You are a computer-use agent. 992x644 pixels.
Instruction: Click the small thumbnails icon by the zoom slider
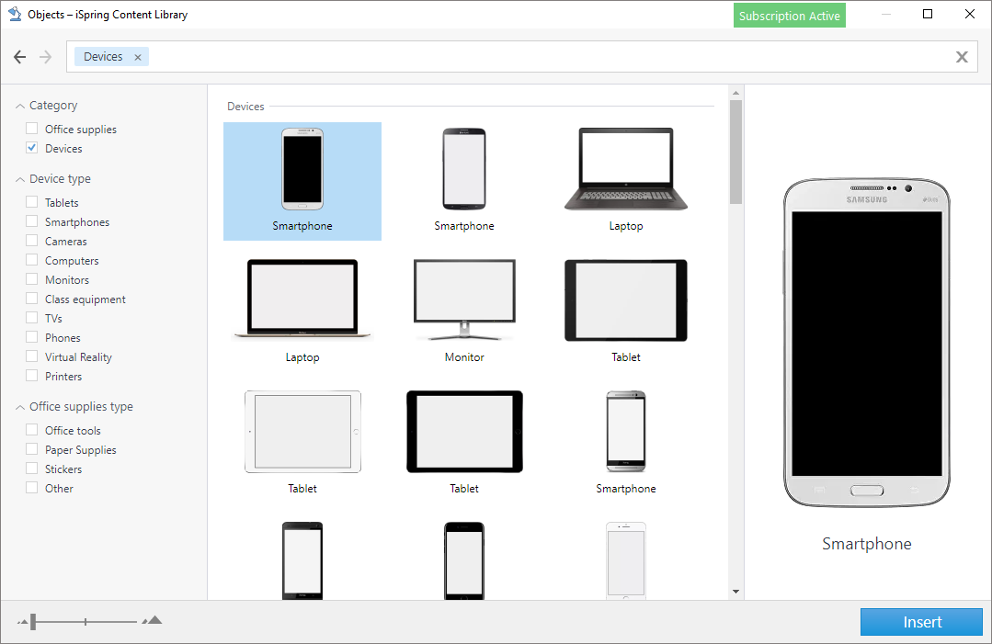22,623
